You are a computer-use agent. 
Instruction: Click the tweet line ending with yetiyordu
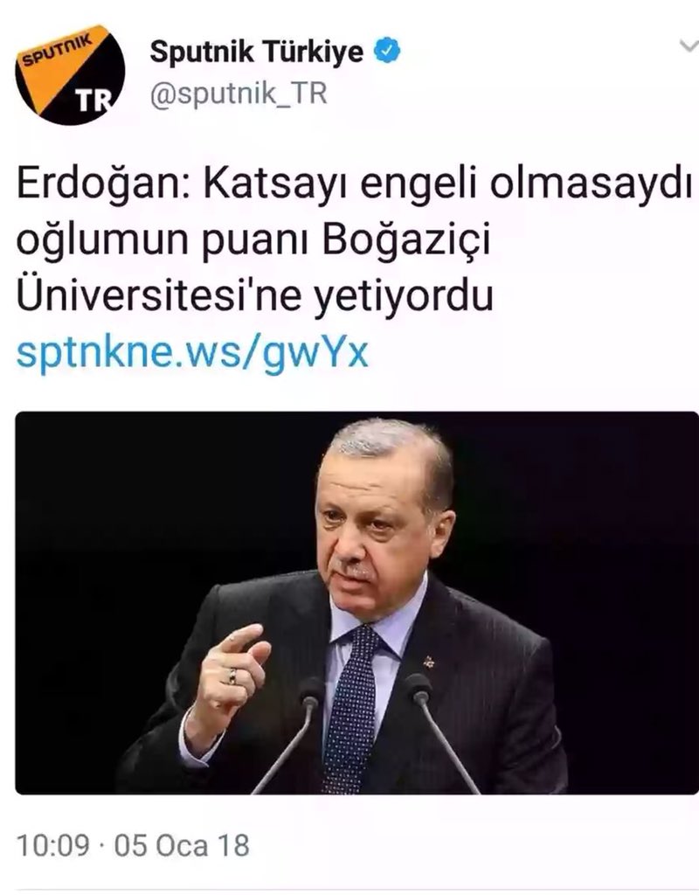(x=254, y=297)
